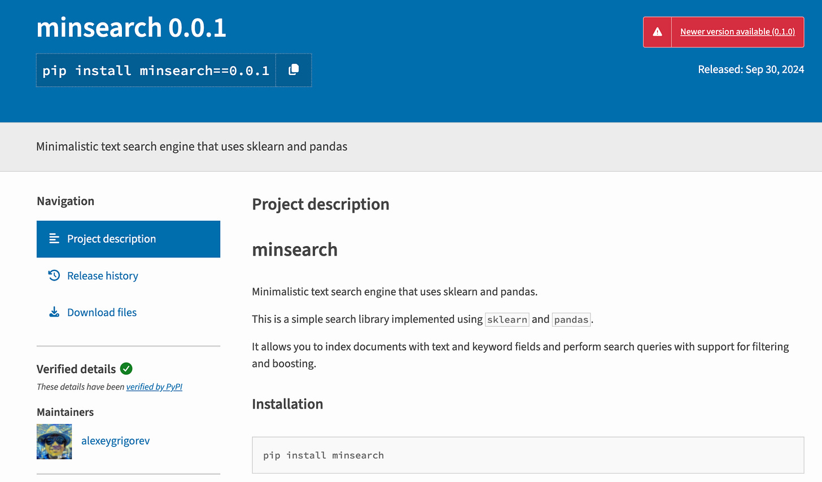
Task: Click the 'pip install minsearch' code block
Action: [x=528, y=455]
